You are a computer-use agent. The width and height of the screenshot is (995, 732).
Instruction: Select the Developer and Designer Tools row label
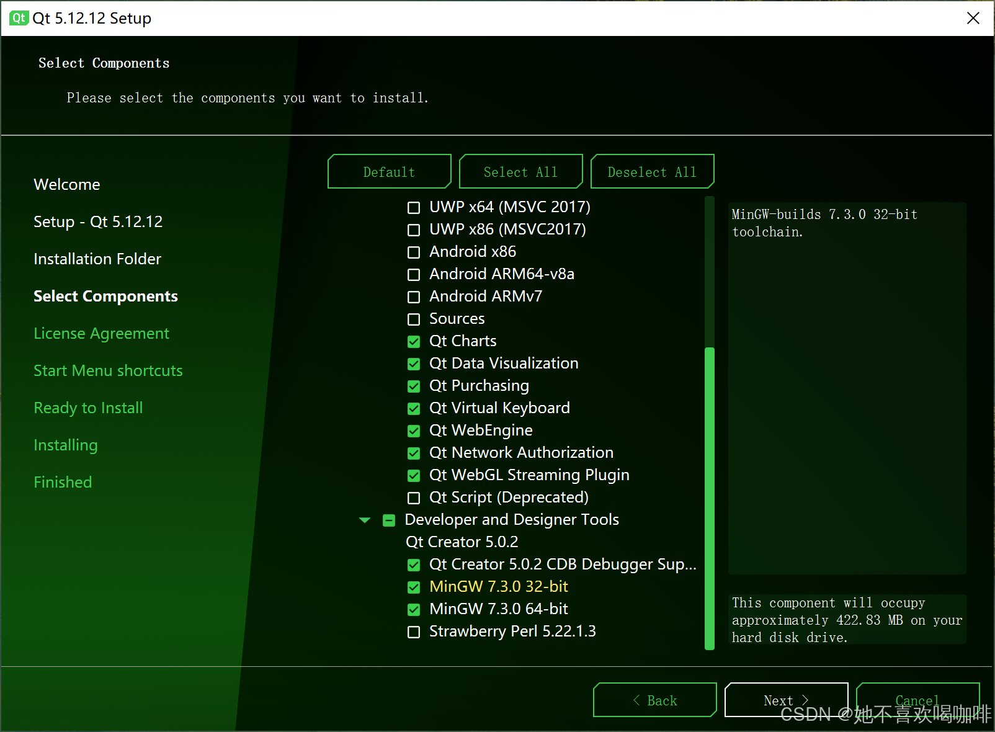[x=512, y=519]
